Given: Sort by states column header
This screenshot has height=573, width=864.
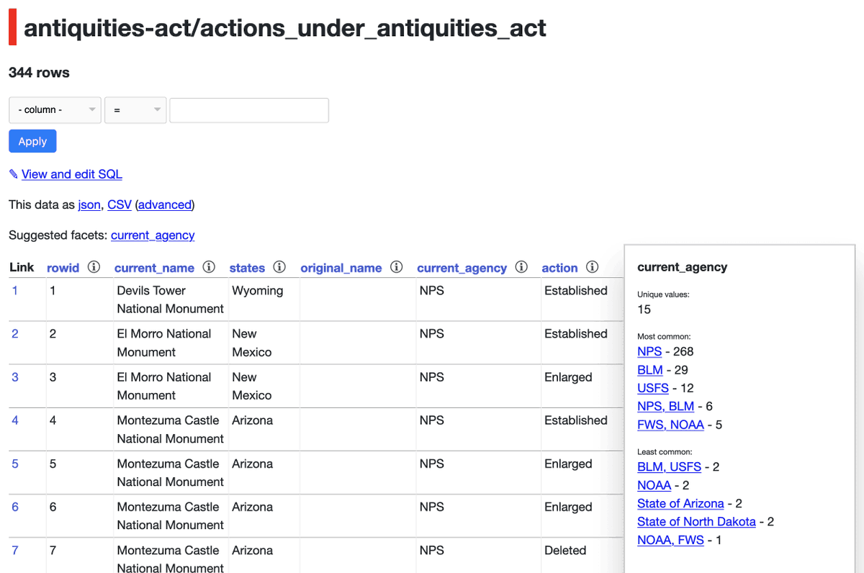Looking at the screenshot, I should [247, 268].
